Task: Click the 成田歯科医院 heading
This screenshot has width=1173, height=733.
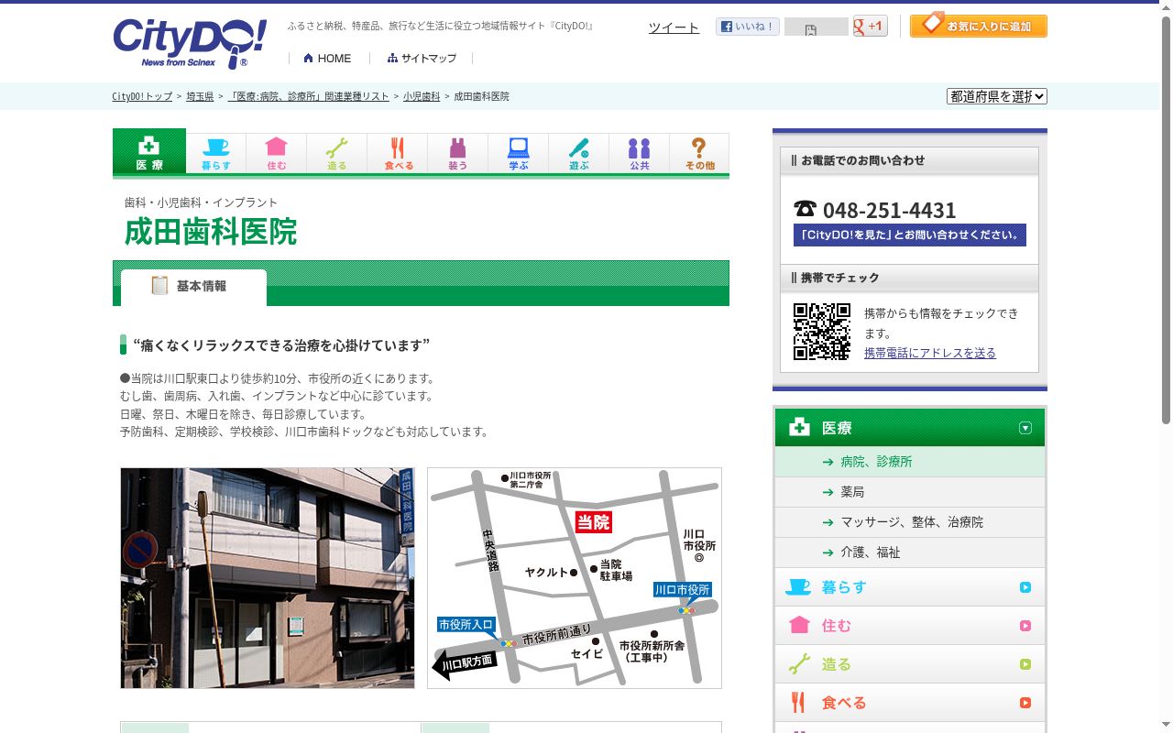Action: 211,232
